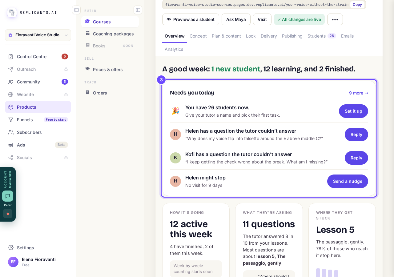Open the 9 more link
The height and width of the screenshot is (277, 394).
pyautogui.click(x=359, y=93)
